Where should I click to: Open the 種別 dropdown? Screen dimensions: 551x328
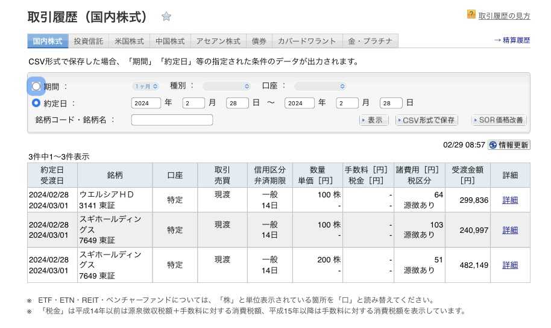coord(227,86)
